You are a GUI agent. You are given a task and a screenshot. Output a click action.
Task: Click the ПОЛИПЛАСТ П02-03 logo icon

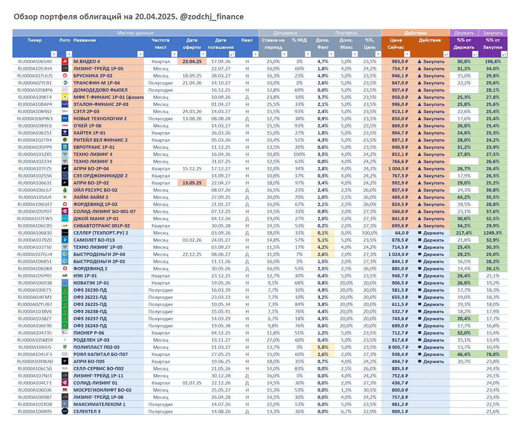(x=65, y=347)
